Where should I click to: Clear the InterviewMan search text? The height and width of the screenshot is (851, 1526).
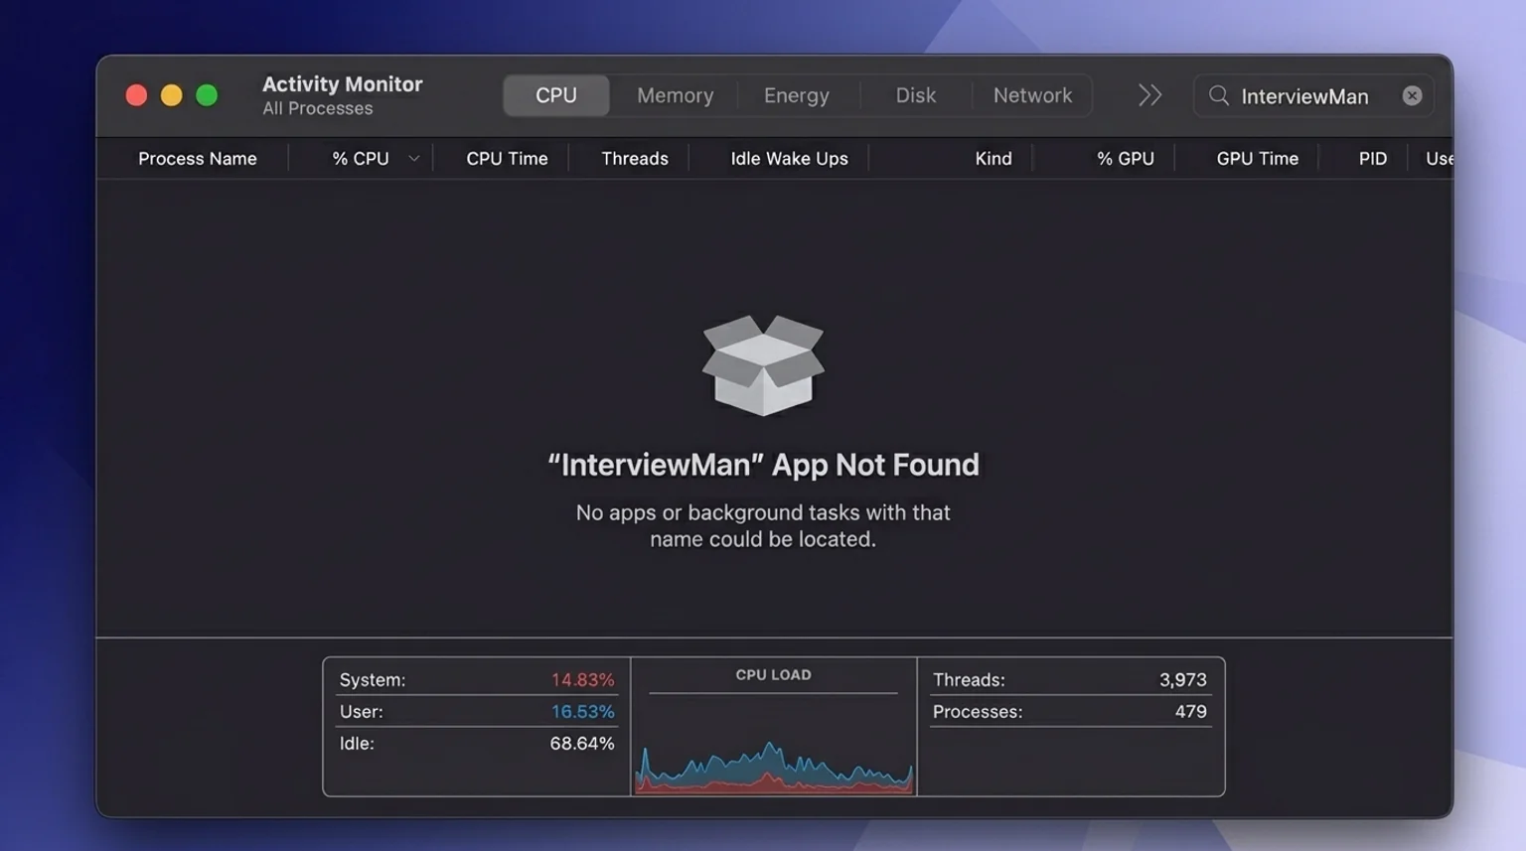tap(1412, 95)
